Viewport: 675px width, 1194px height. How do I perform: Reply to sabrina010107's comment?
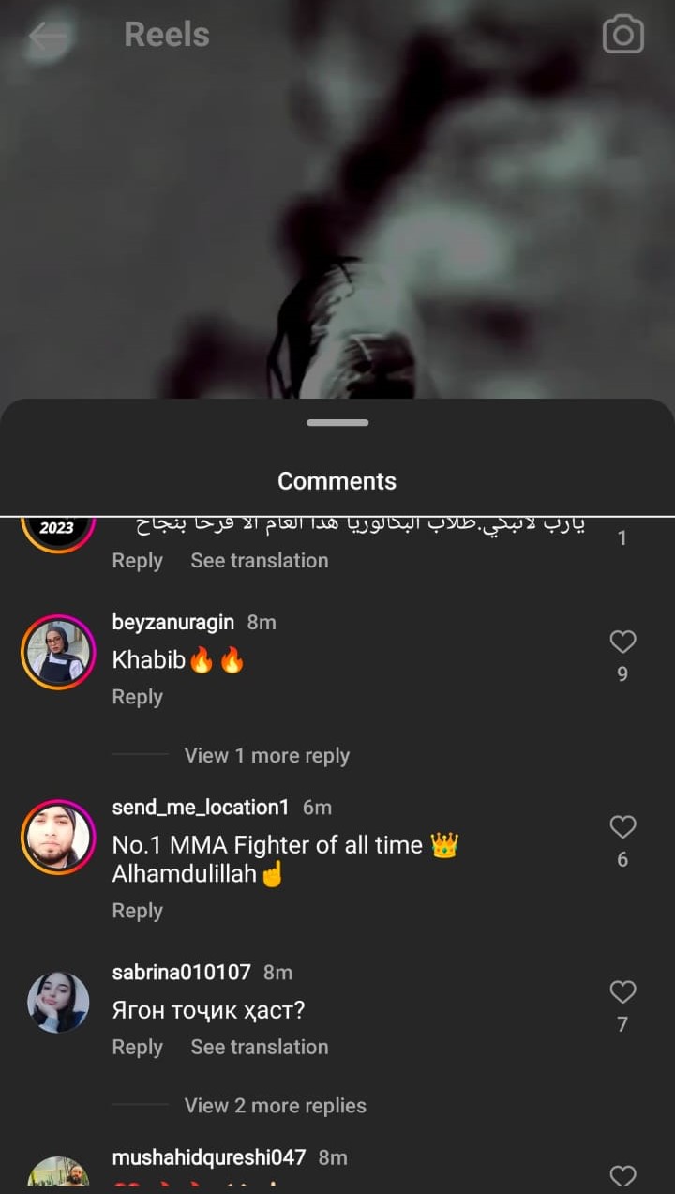[x=137, y=1048]
